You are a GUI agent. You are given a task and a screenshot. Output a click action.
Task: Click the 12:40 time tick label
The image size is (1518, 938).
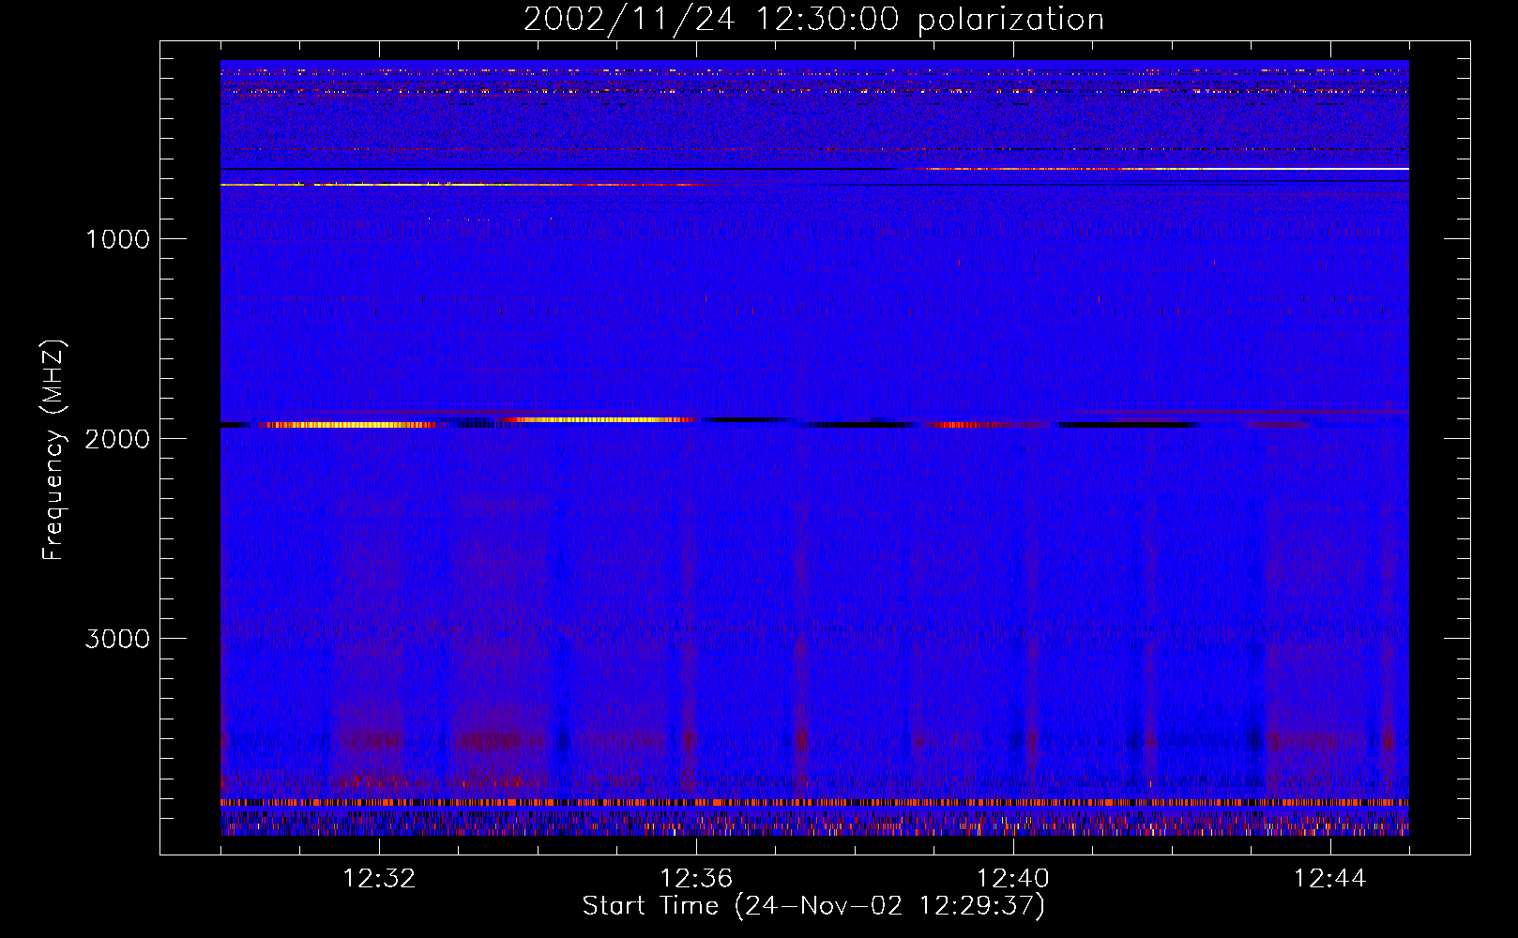click(1013, 879)
